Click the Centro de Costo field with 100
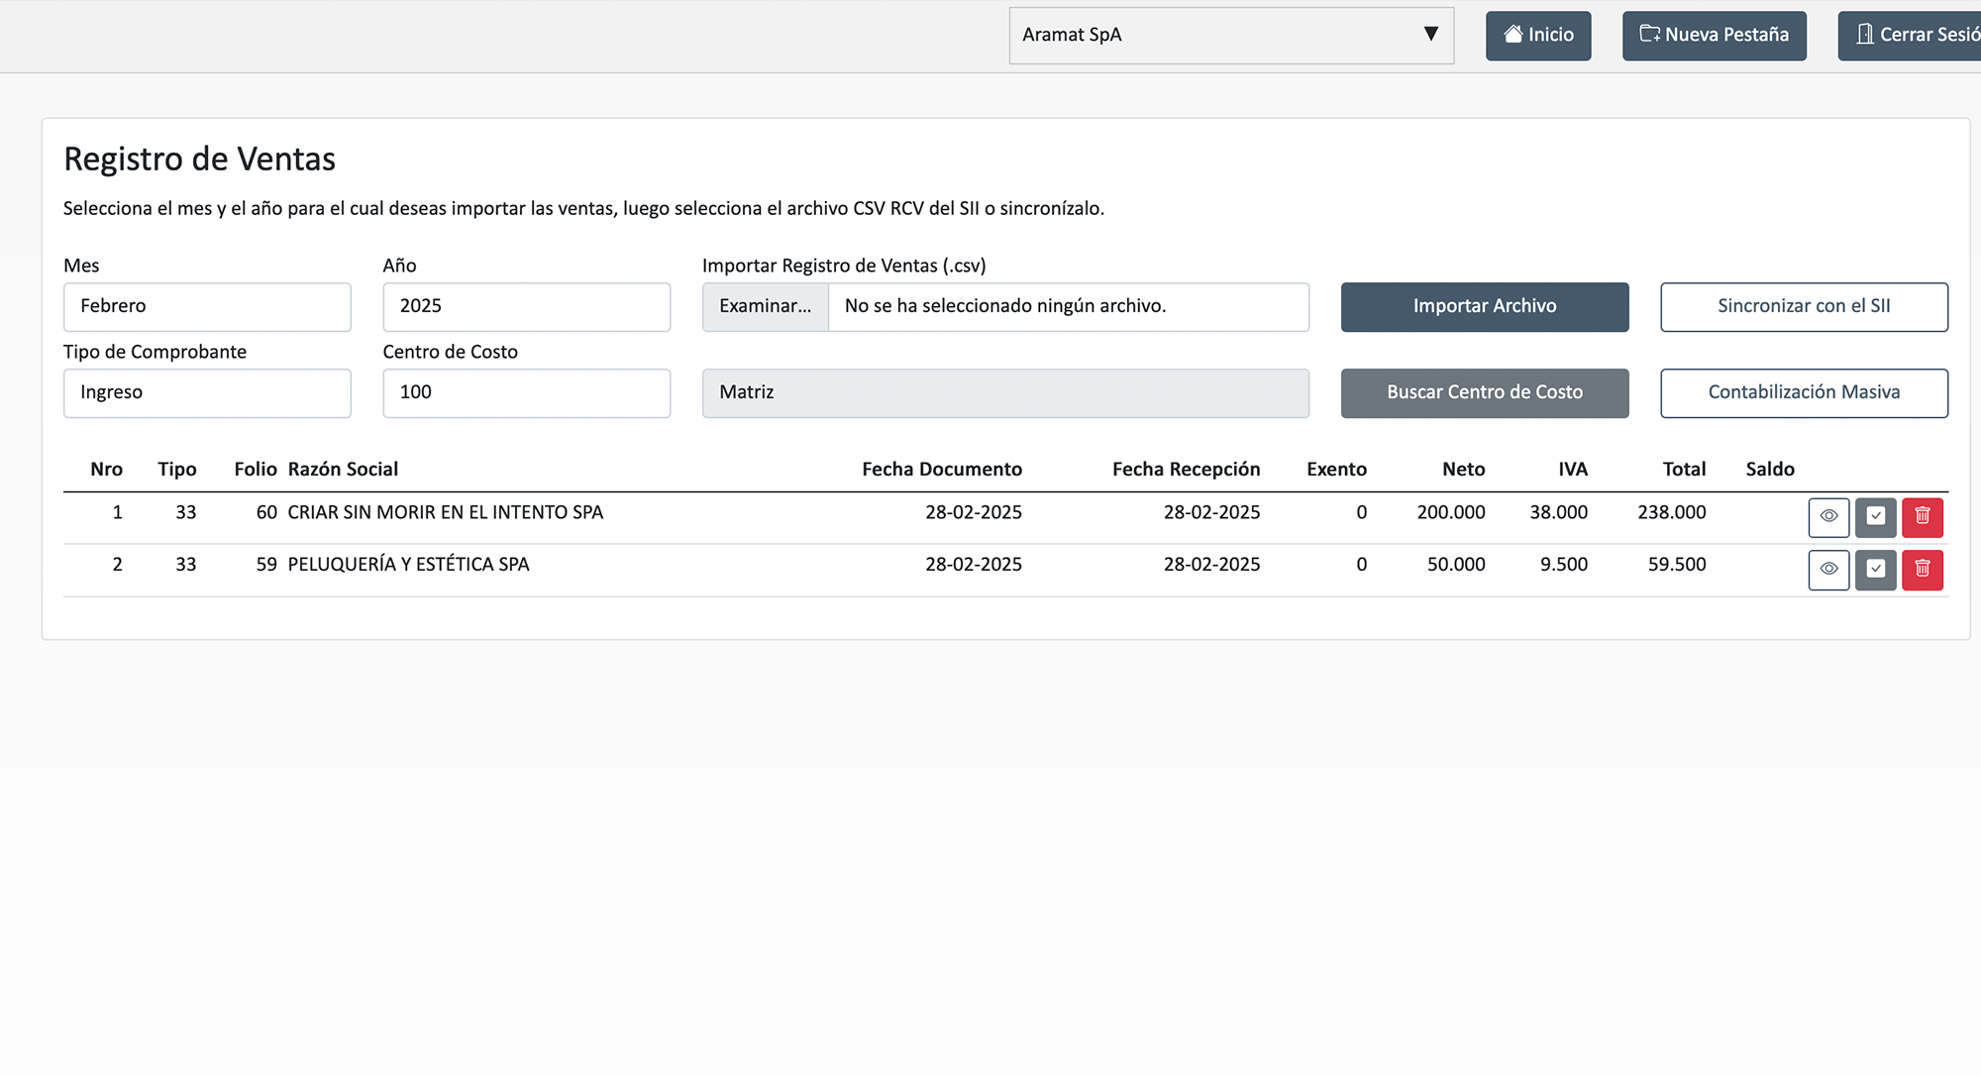 coord(526,393)
